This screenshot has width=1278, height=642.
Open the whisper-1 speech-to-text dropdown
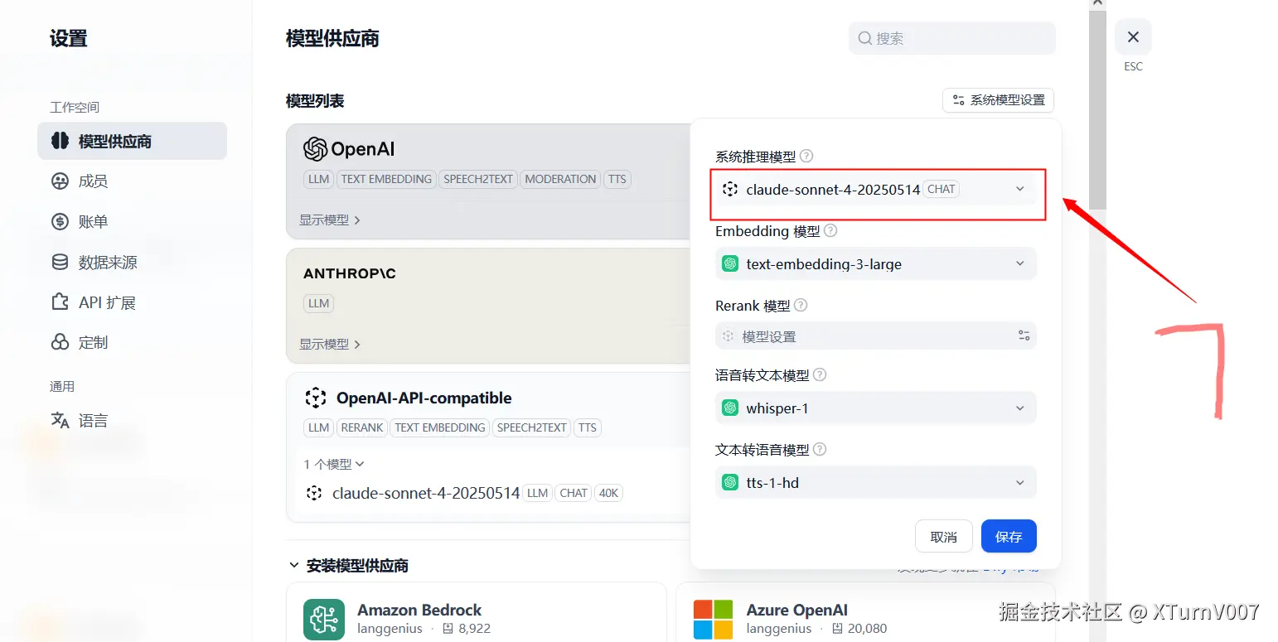(875, 408)
